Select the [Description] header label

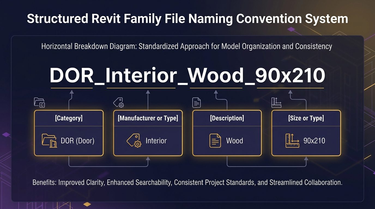tap(227, 118)
